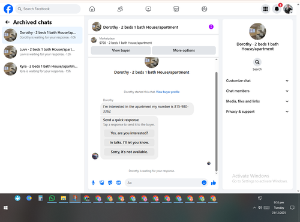Viewport: 300px width, 222px height.
Task: Select Luvv's archived chat
Action: tap(42, 52)
